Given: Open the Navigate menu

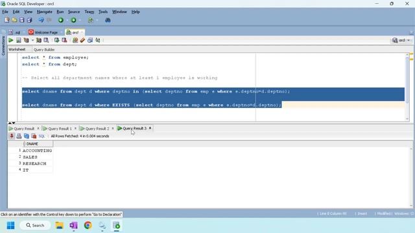Looking at the screenshot, I should 45,12.
